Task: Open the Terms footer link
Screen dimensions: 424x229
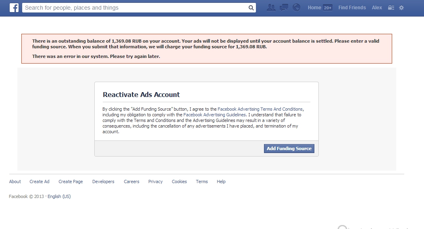Action: (x=202, y=182)
